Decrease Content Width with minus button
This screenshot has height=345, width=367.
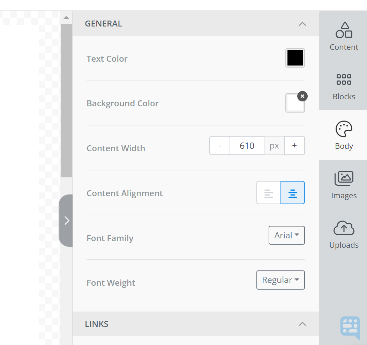[x=219, y=145]
